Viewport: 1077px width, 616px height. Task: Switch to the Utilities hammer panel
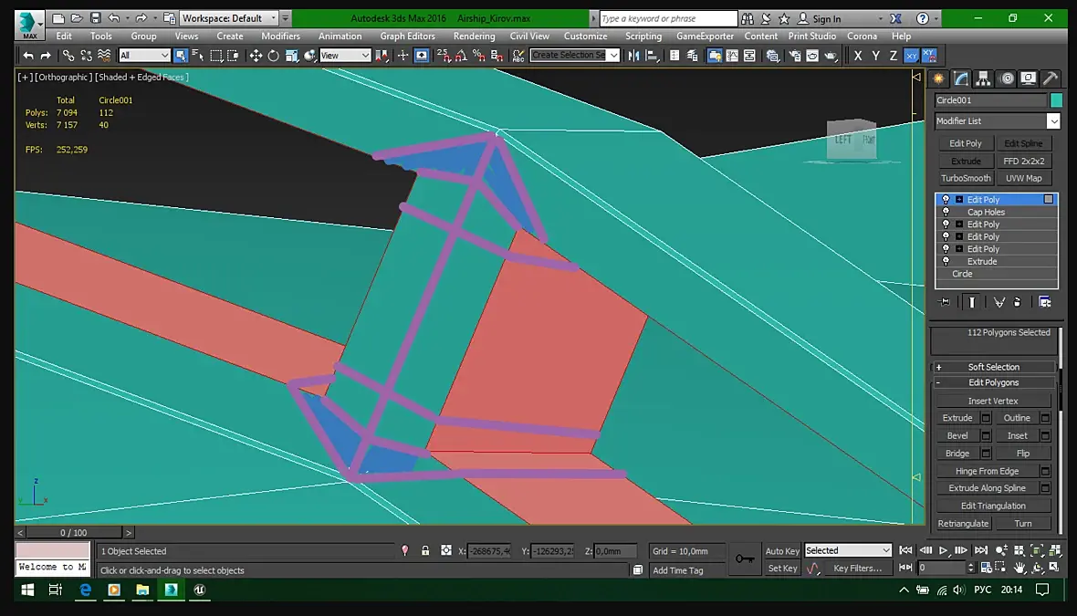[x=1051, y=78]
